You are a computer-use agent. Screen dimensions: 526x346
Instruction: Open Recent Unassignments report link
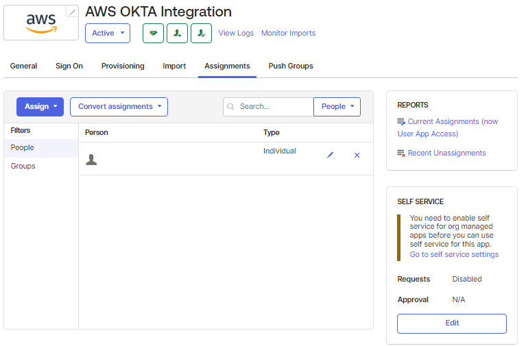coord(447,153)
